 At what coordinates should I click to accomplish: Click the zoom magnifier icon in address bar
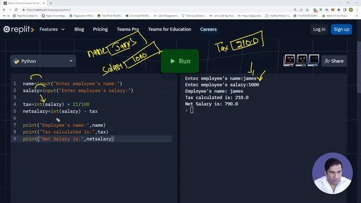point(295,10)
